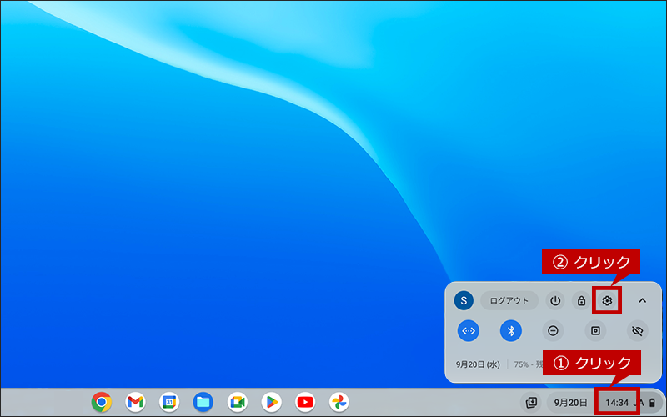Click the 14:34 clock in status tray
The image size is (667, 417).
(x=617, y=403)
